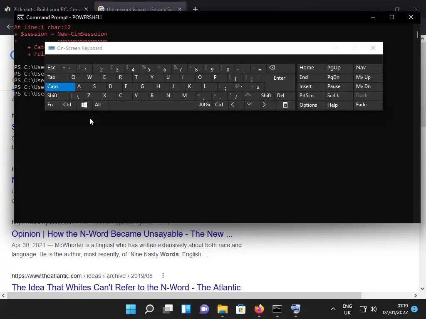
Task: Open The Atlantic Idea That Whites article link
Action: point(126,287)
